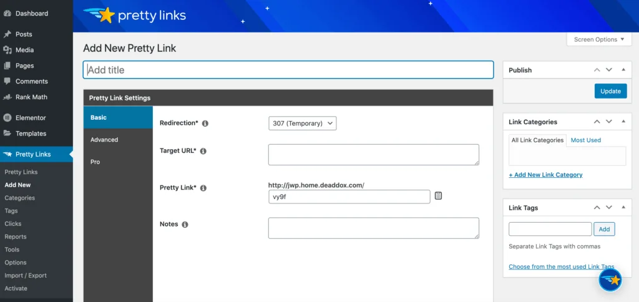Open Rank Math in the admin sidebar
This screenshot has width=639, height=302.
coord(31,97)
